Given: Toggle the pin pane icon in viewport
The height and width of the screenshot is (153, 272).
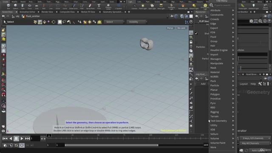Looking at the screenshot, I should click(172, 16).
